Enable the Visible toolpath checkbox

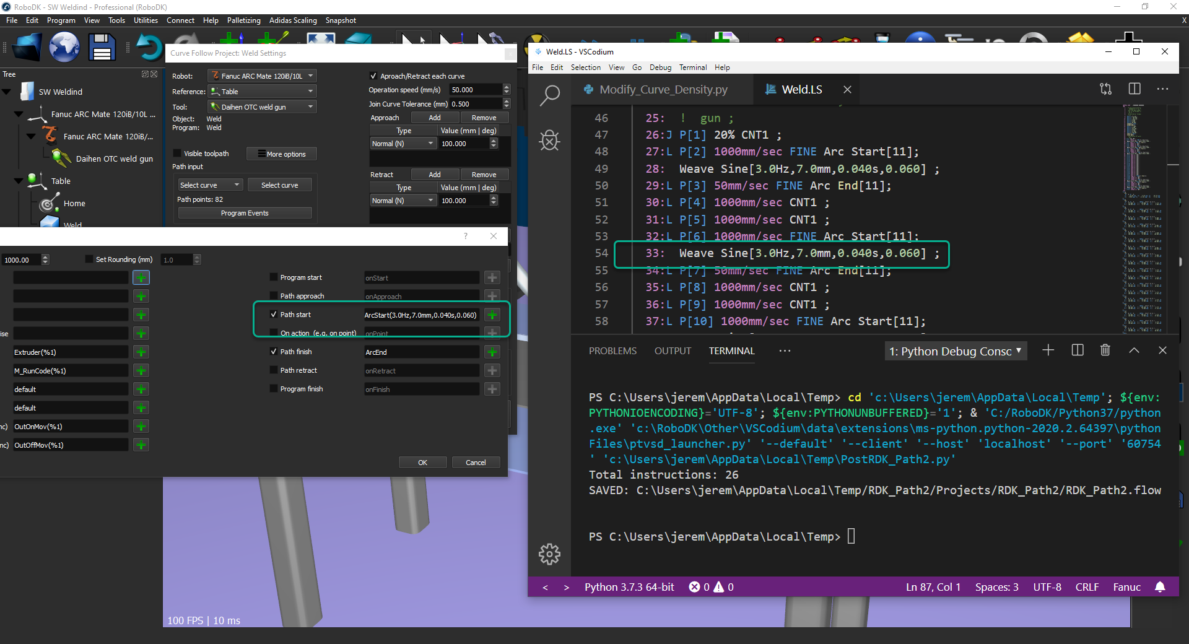(x=178, y=154)
